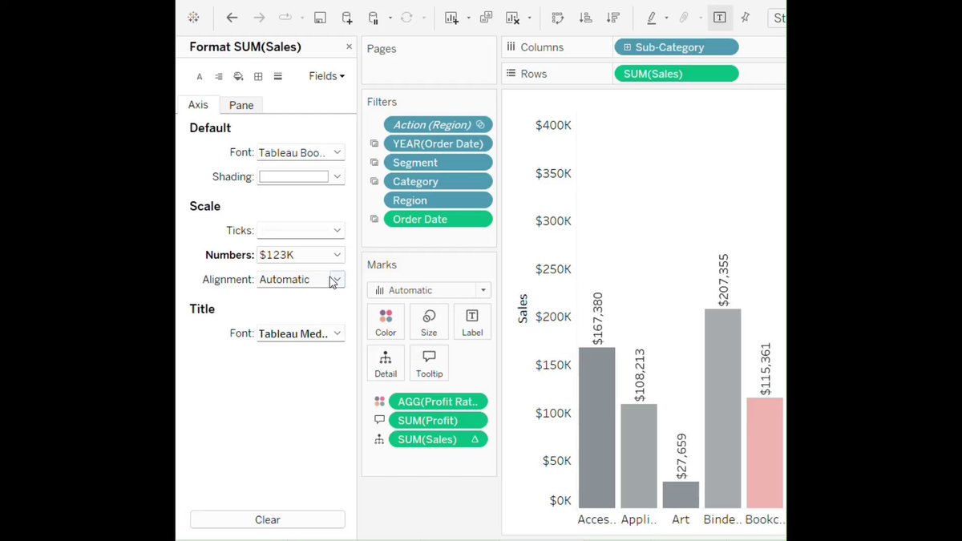The width and height of the screenshot is (962, 541).
Task: Swap rows and columns
Action: pyautogui.click(x=559, y=18)
